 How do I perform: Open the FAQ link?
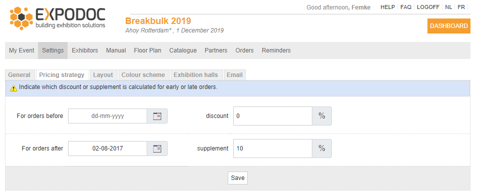(406, 7)
